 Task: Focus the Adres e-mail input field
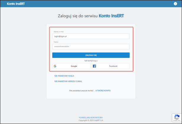coord(91,36)
